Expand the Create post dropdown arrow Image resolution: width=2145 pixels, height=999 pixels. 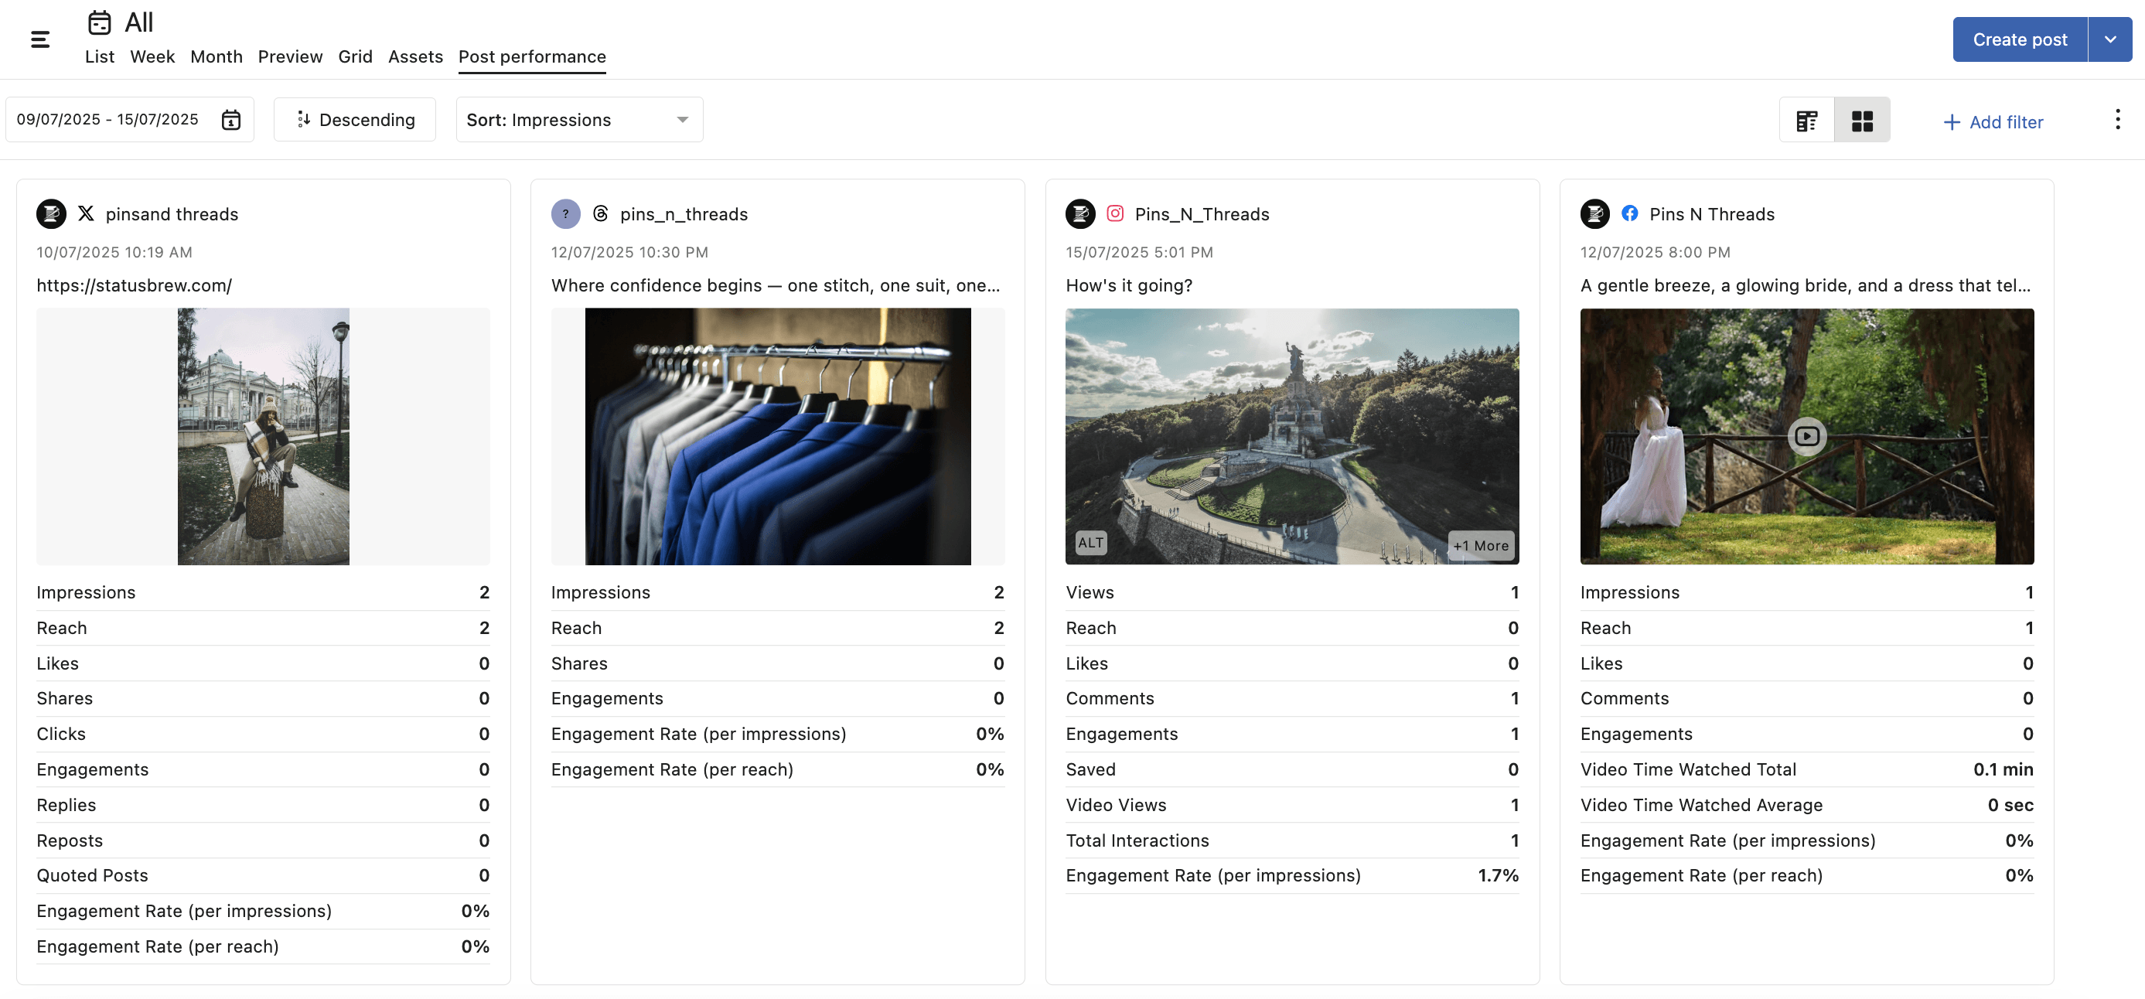point(2109,39)
